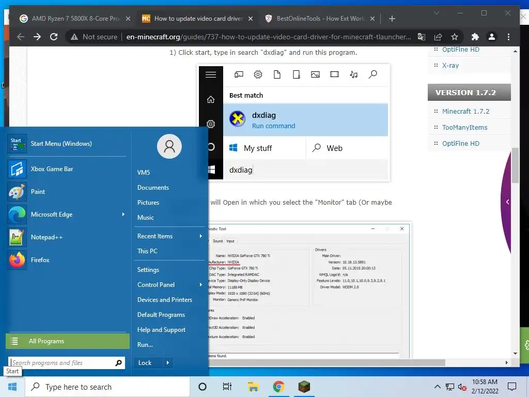
Task: Open Task View on taskbar
Action: tap(227, 387)
